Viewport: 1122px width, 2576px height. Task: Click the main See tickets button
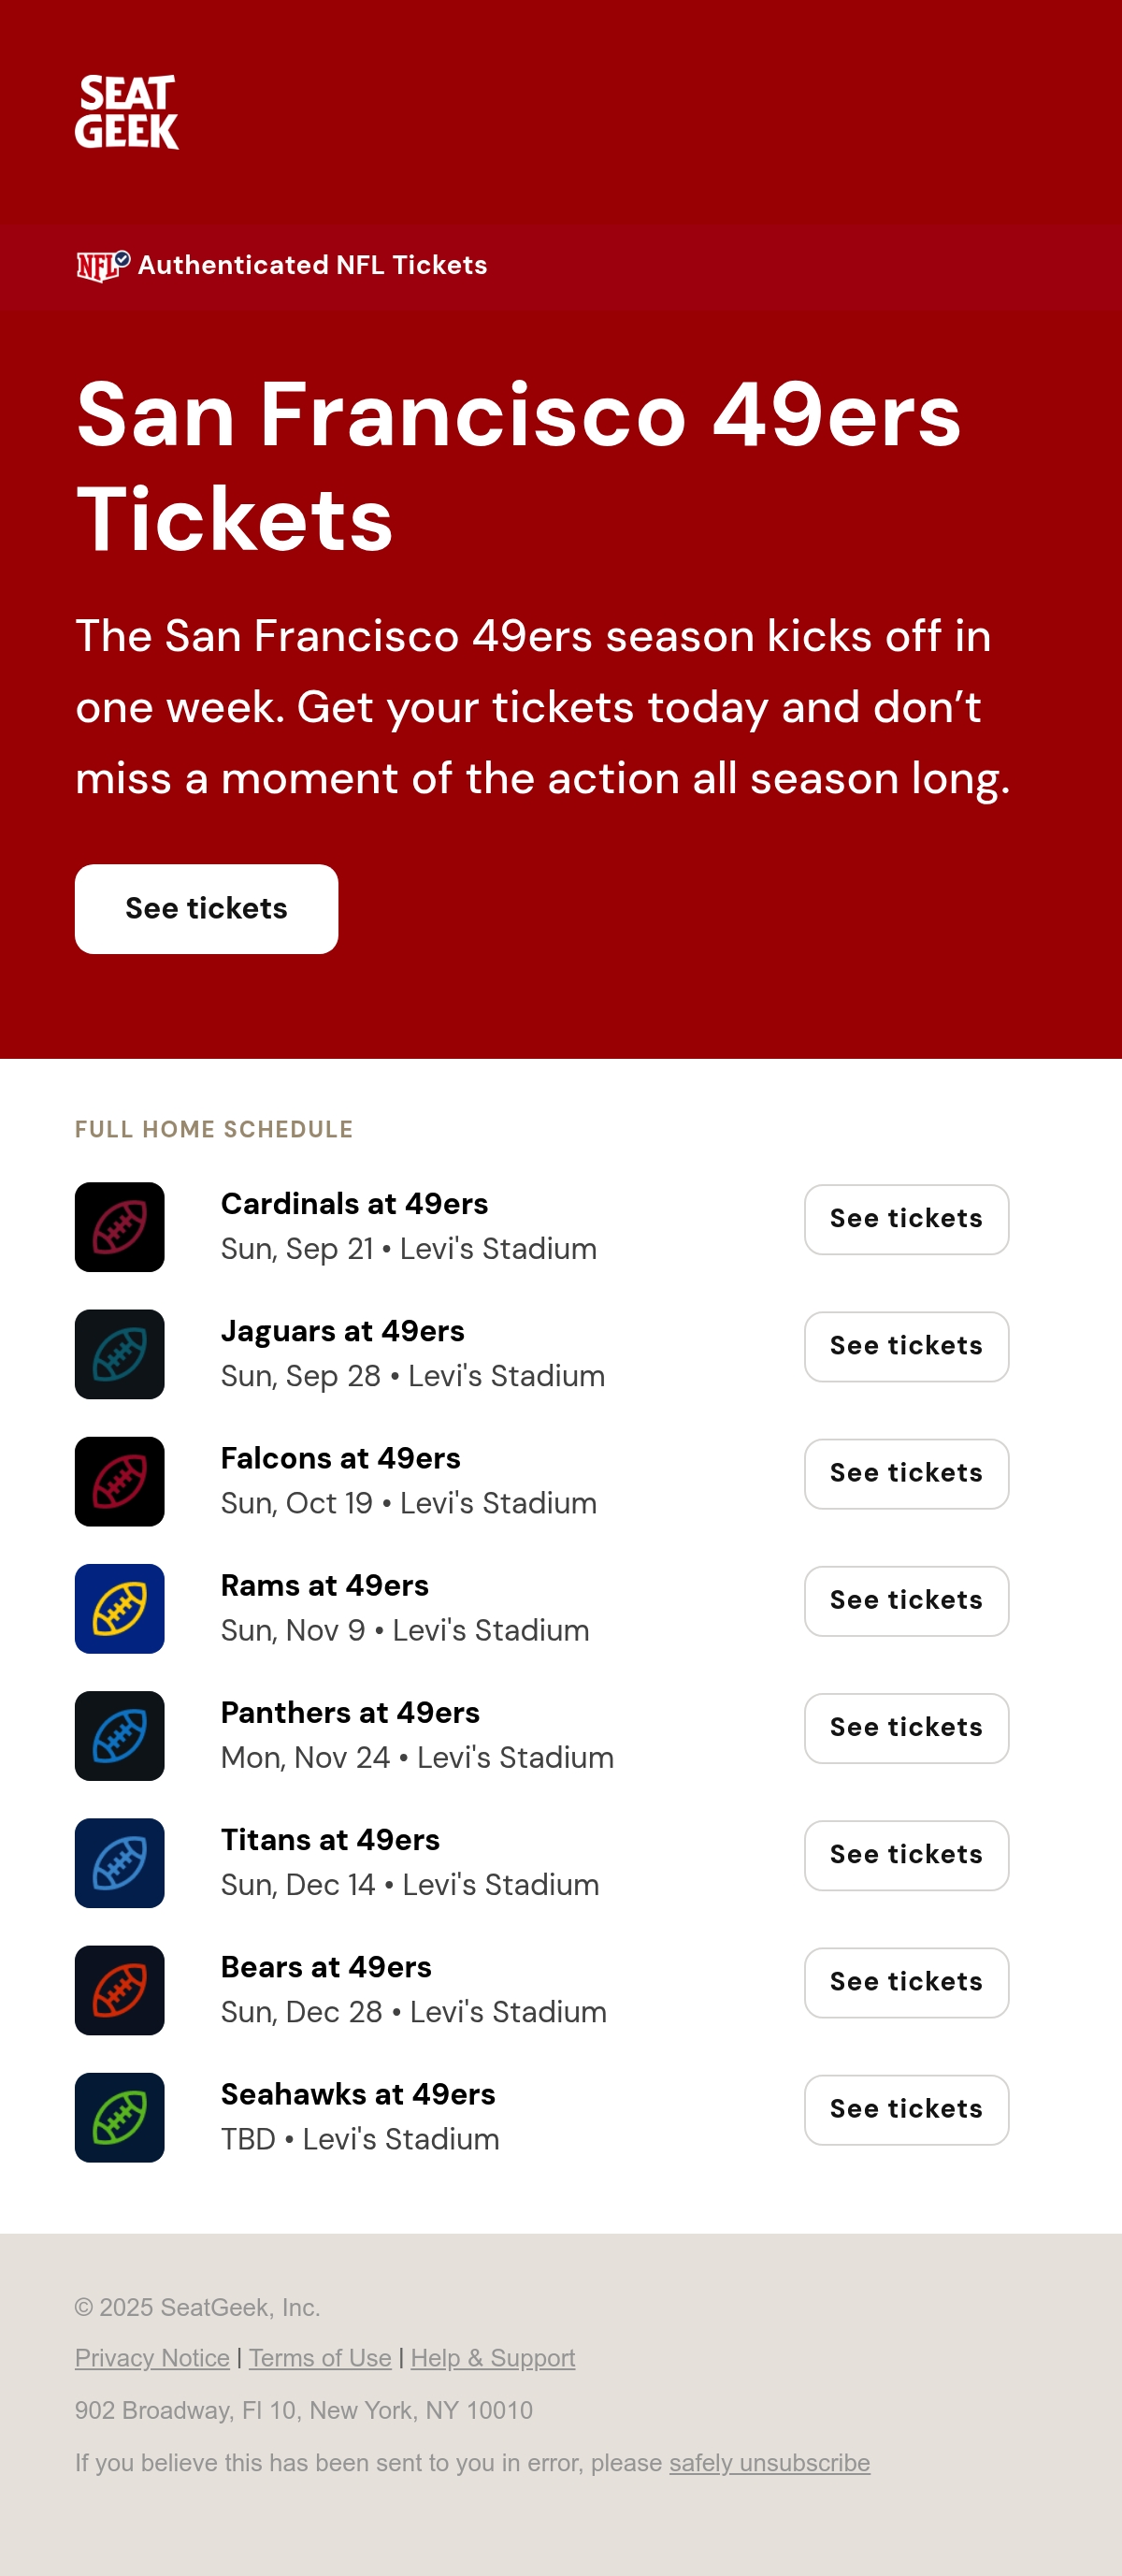(x=206, y=908)
